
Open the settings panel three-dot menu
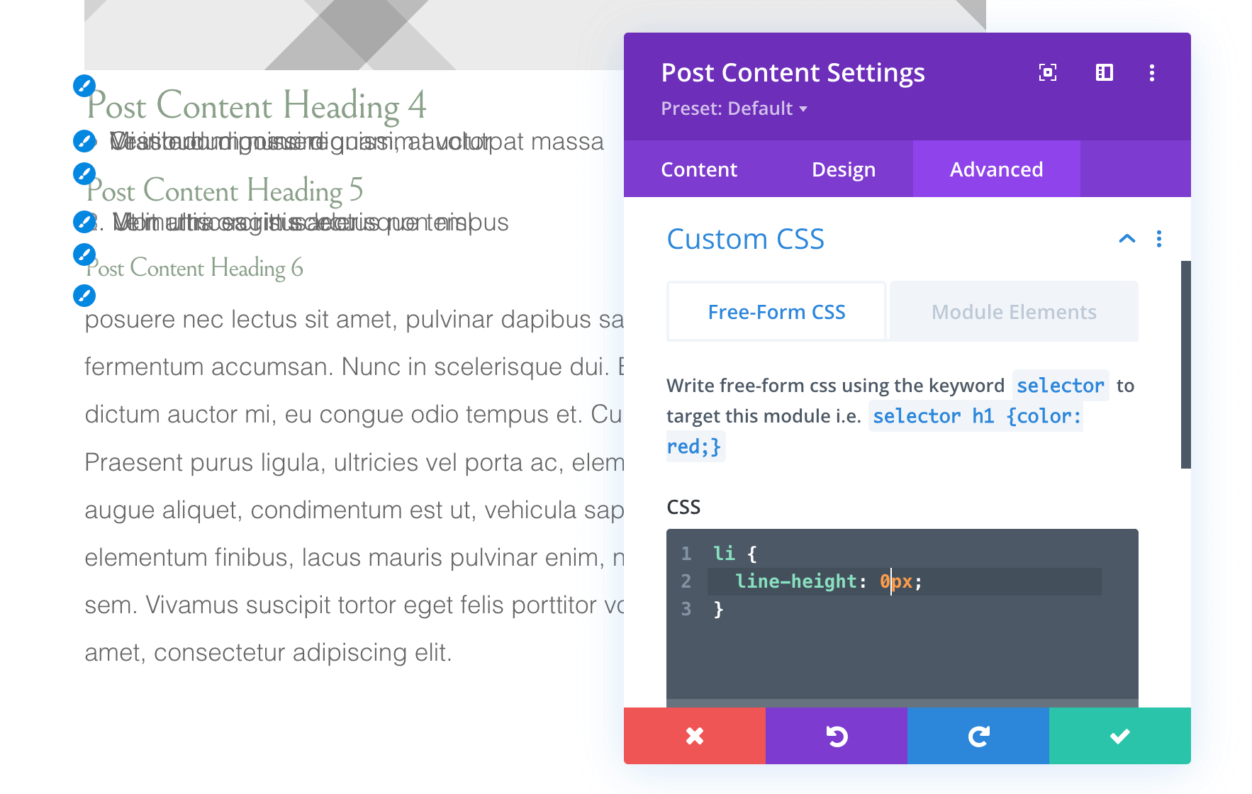pyautogui.click(x=1151, y=72)
